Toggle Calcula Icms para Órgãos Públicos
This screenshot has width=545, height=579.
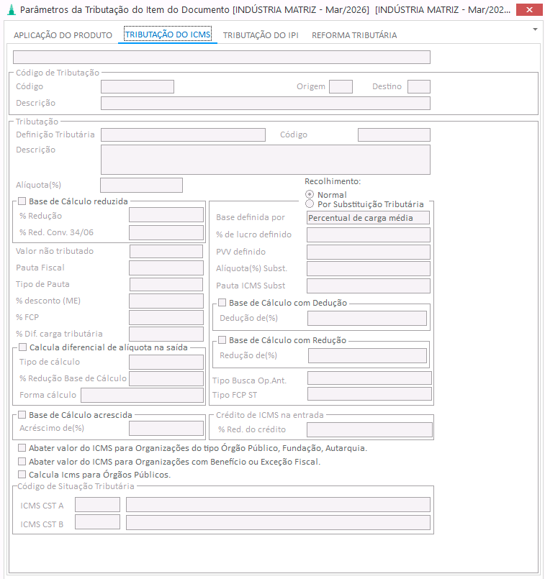tap(22, 475)
